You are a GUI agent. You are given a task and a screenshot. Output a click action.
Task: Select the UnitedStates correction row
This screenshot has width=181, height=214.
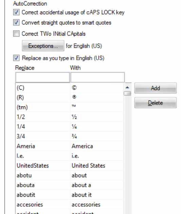pyautogui.click(x=69, y=165)
